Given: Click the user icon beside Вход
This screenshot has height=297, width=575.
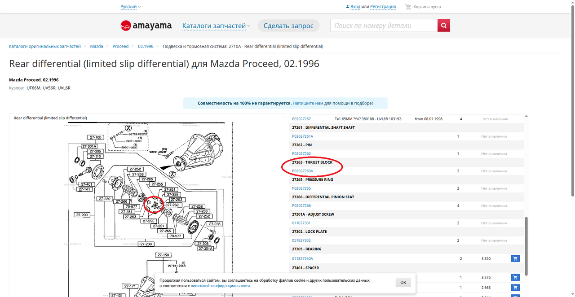Looking at the screenshot, I should point(348,7).
